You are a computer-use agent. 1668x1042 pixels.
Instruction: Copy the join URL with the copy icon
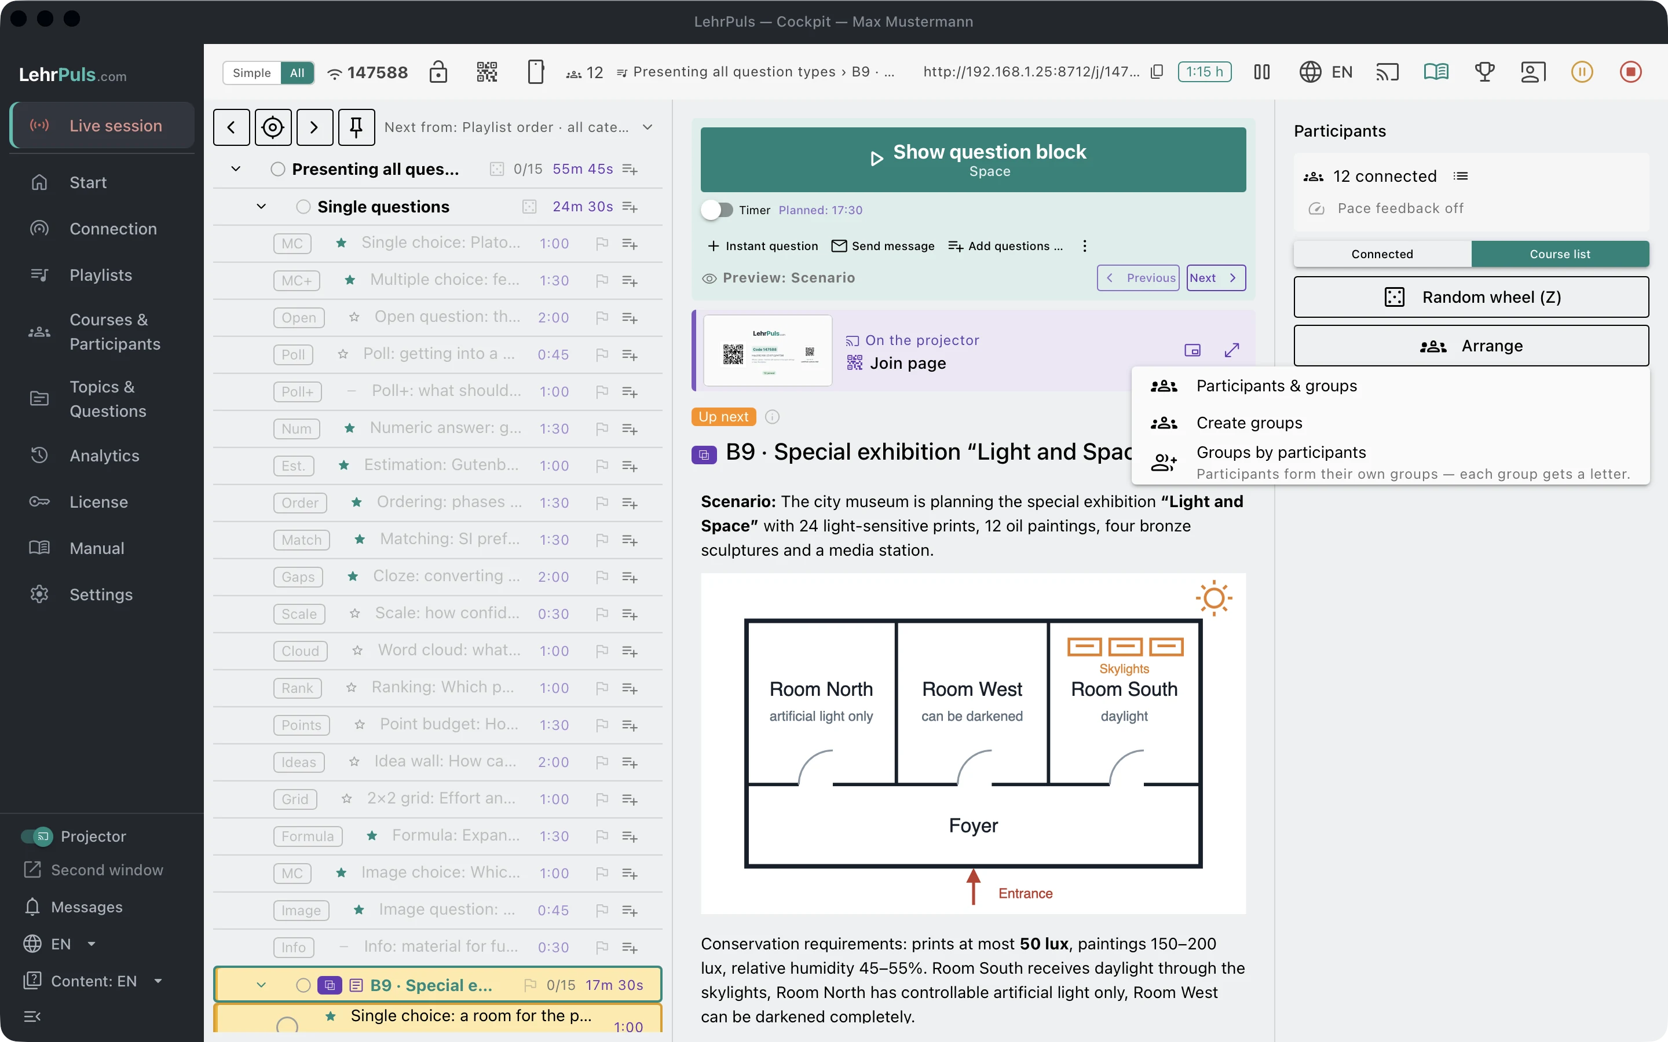pyautogui.click(x=1157, y=72)
